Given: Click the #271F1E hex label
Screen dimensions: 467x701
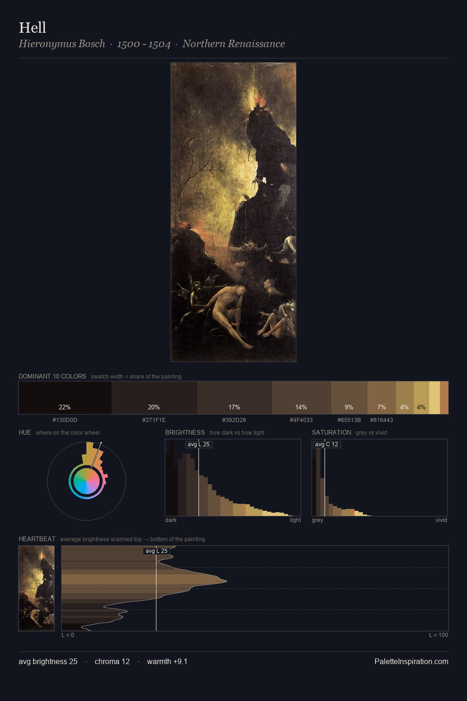Looking at the screenshot, I should [154, 420].
